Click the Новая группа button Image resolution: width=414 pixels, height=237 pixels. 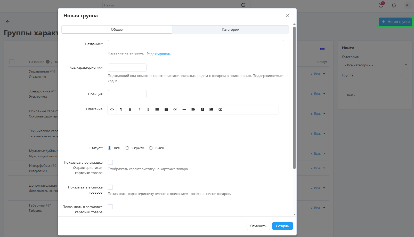coord(395,22)
